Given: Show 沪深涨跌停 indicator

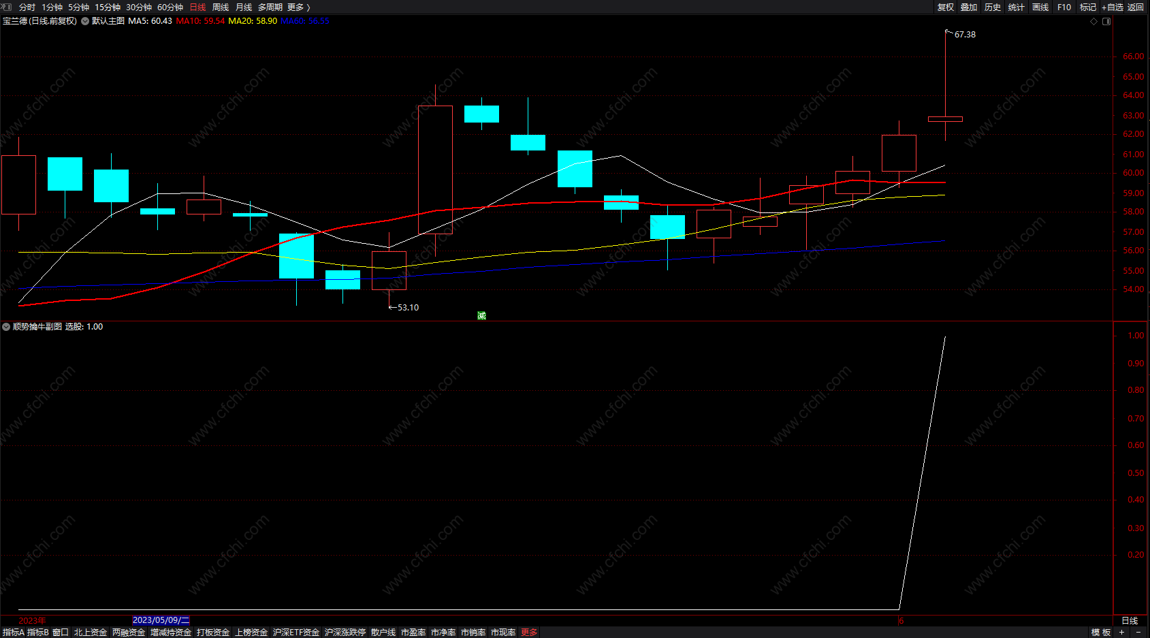Looking at the screenshot, I should click(345, 633).
